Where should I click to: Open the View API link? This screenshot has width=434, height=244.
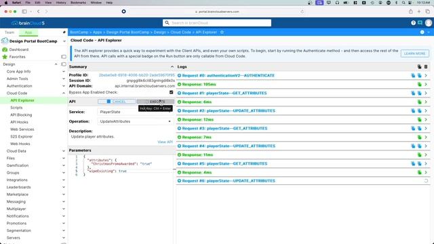click(x=165, y=142)
